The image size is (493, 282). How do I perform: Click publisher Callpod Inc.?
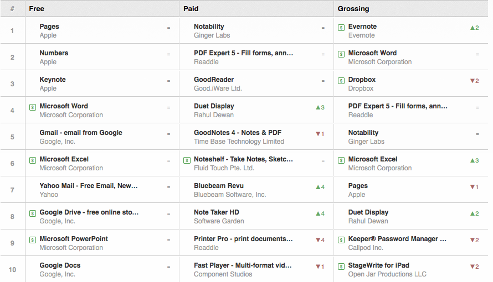[x=366, y=248]
